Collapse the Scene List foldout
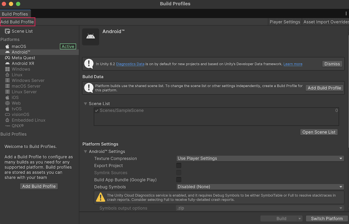This screenshot has width=349, height=224. coord(85,103)
